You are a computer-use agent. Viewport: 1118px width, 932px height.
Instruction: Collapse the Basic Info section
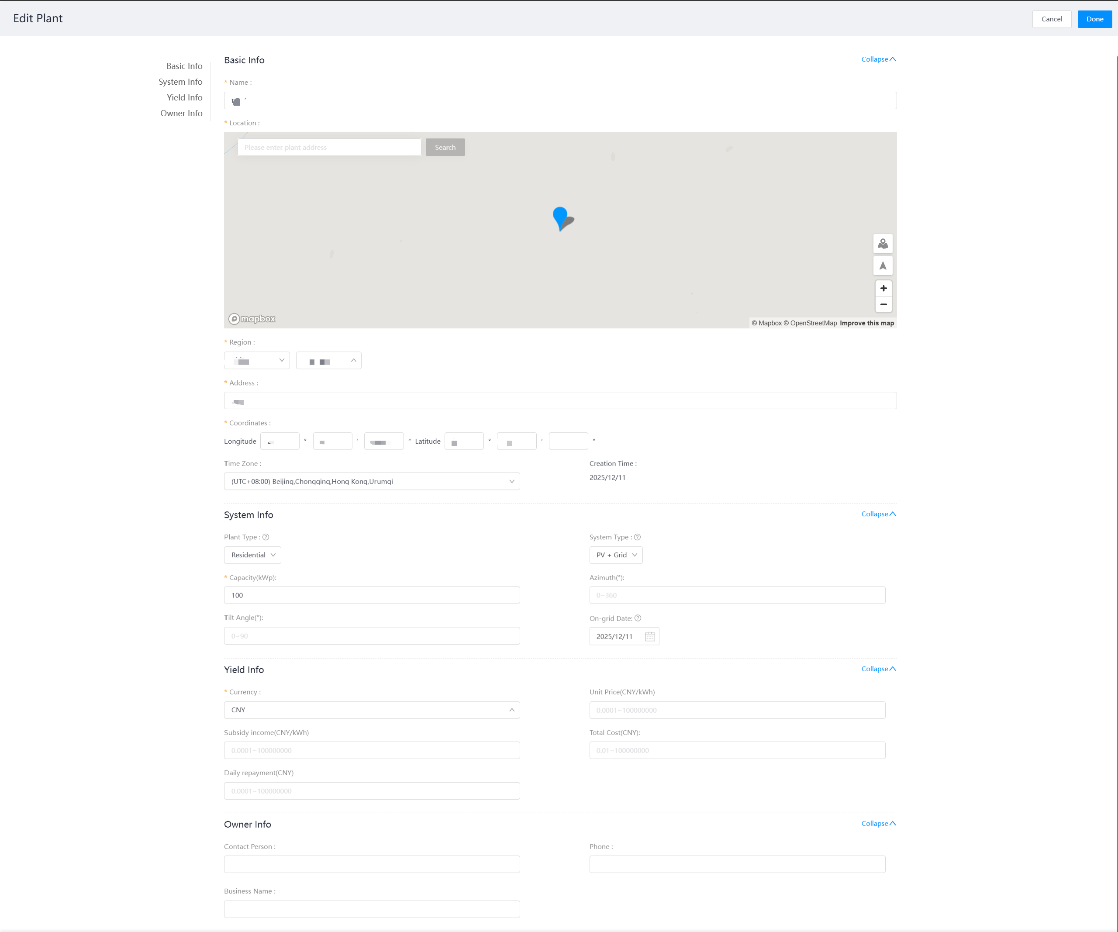click(x=878, y=59)
